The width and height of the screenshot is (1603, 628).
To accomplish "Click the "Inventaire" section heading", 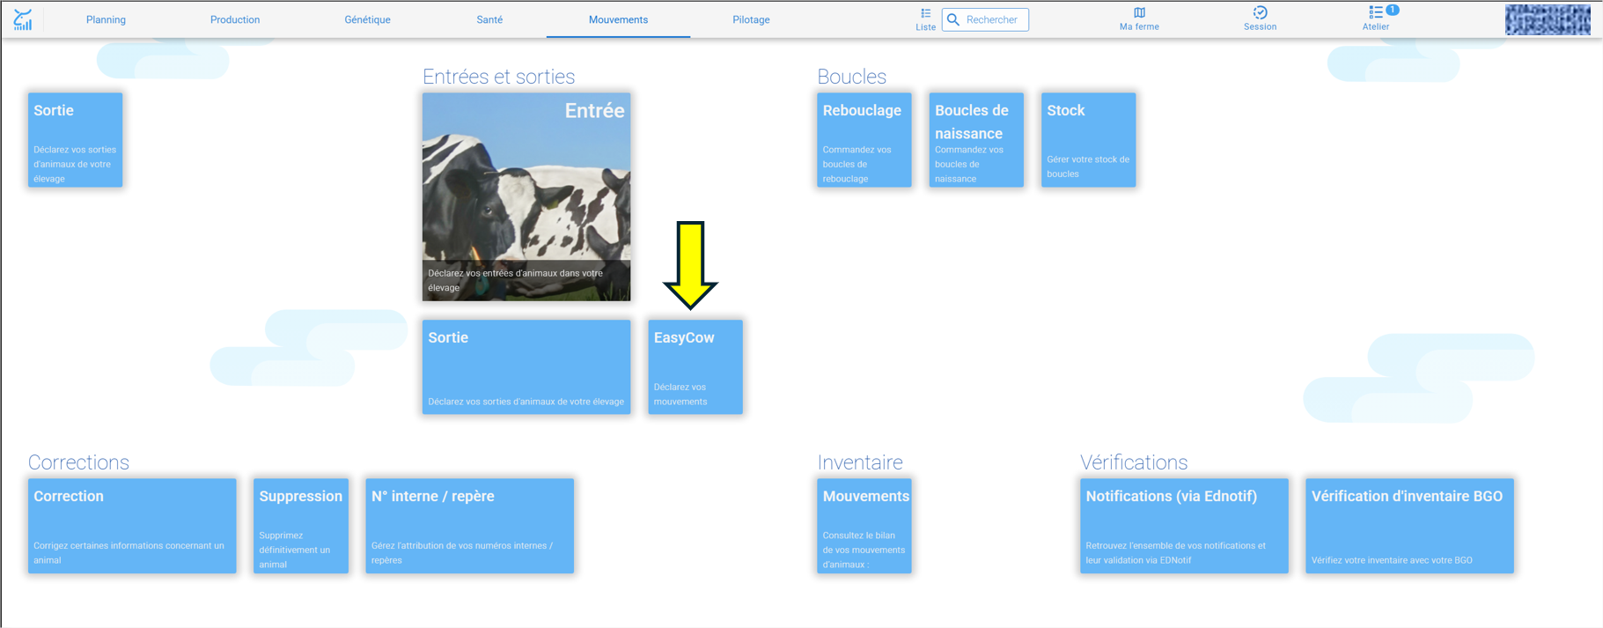I will tap(860, 462).
